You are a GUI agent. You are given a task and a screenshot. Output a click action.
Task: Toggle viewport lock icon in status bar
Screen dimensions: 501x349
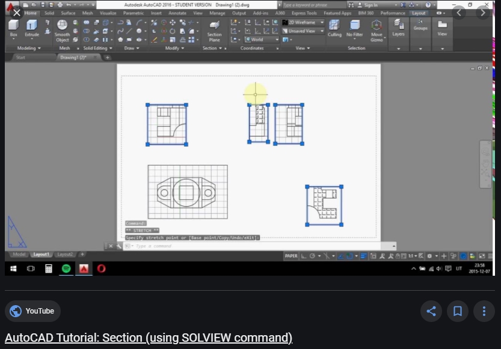pyautogui.click(x=398, y=256)
